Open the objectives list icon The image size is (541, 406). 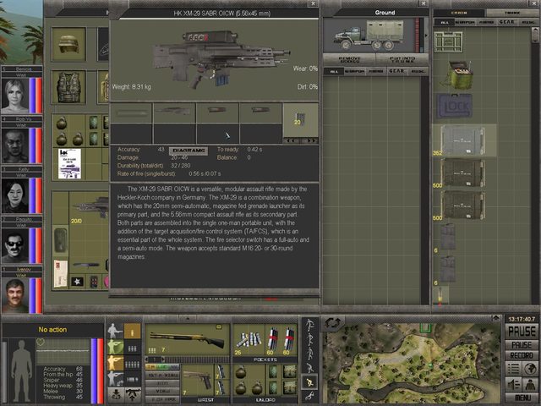pos(513,369)
